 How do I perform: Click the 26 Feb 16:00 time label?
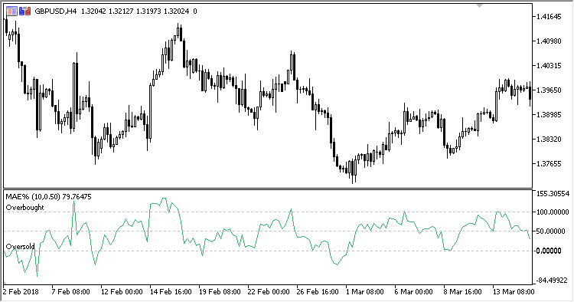coord(318,292)
